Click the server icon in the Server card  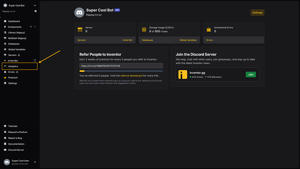[80, 30]
